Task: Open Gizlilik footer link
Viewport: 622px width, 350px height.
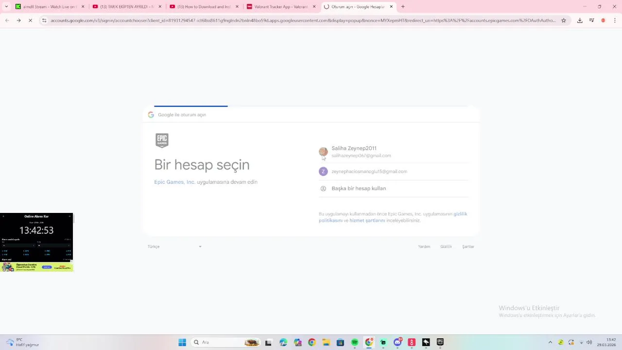Action: click(x=446, y=246)
